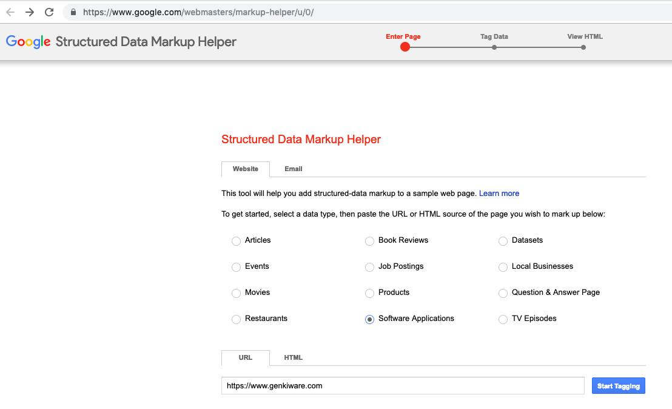Switch to the Website tab
The width and height of the screenshot is (672, 409).
pyautogui.click(x=246, y=169)
